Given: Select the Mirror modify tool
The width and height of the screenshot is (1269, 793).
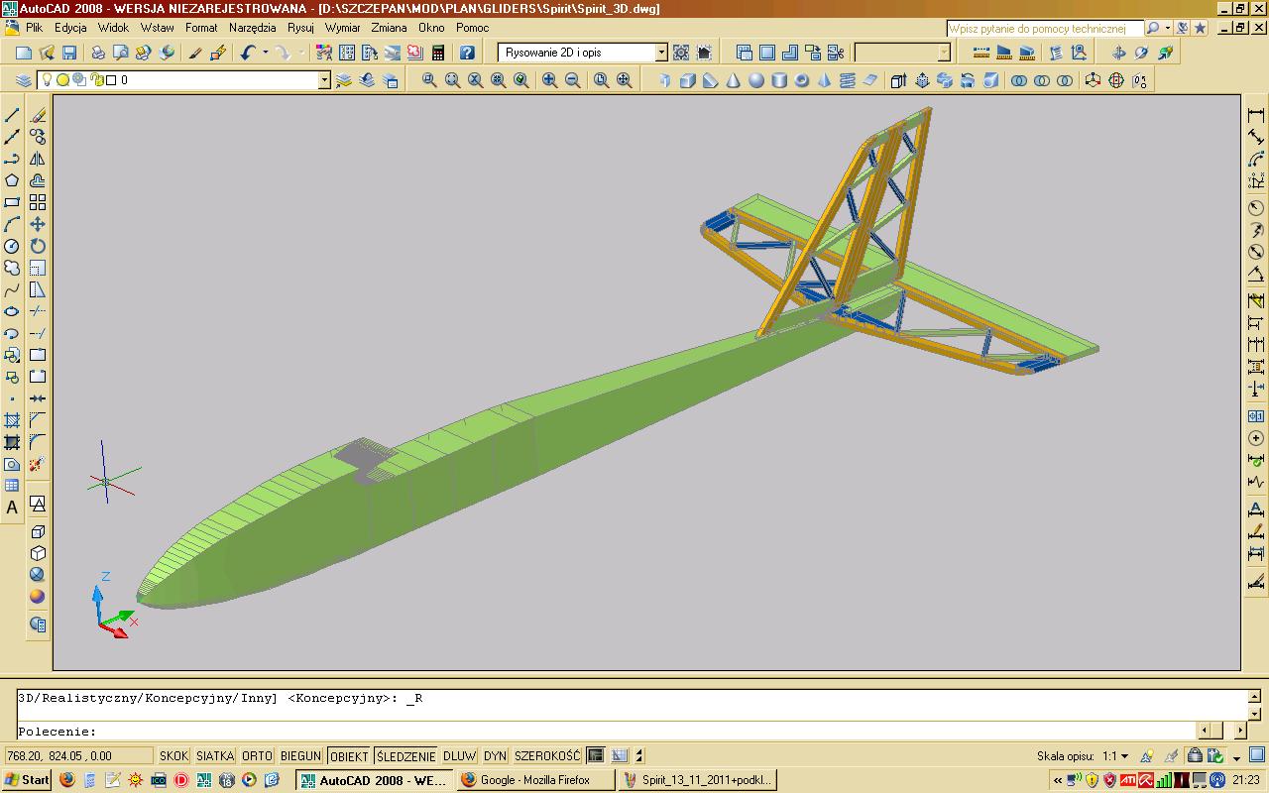Looking at the screenshot, I should (x=38, y=159).
